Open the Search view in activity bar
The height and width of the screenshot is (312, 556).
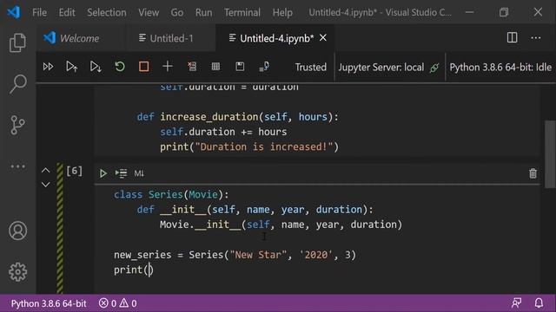(x=17, y=84)
